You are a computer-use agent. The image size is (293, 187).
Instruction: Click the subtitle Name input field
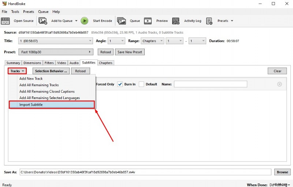click(x=210, y=84)
